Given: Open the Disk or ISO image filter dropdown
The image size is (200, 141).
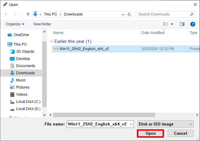Looking at the screenshot, I should point(165,124).
